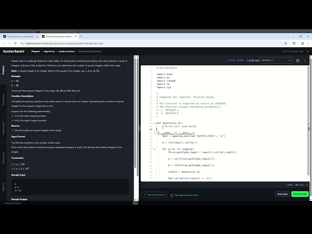Click the Line 20 Col 1 status text
Image resolution: width=312 pixels, height=234 pixels.
pos(297,185)
